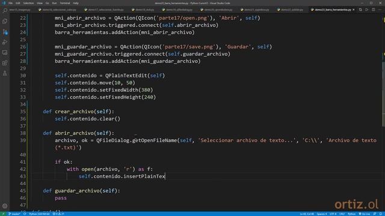Open Help menu
Image resolution: width=385 pixels, height=216 pixels.
76,3
